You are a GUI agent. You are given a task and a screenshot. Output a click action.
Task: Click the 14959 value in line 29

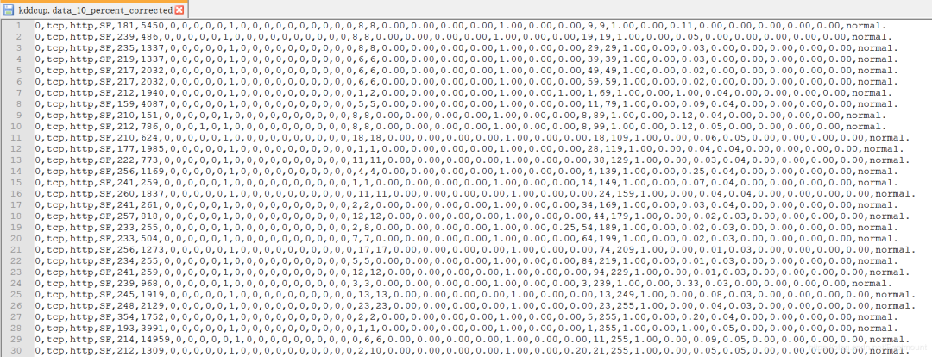155,339
